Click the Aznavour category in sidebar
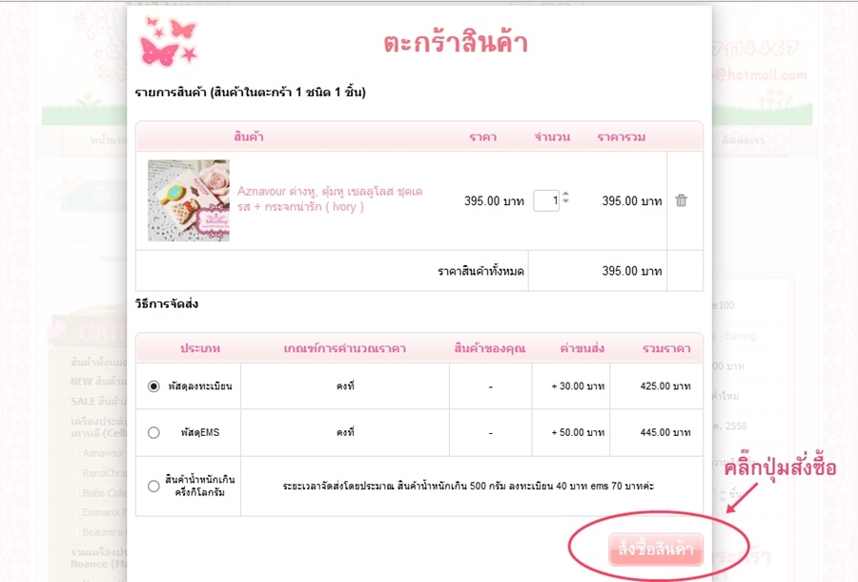858x582 pixels. click(x=103, y=453)
